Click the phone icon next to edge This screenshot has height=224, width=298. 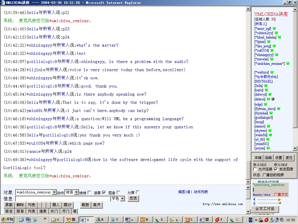pyautogui.click(x=265, y=104)
